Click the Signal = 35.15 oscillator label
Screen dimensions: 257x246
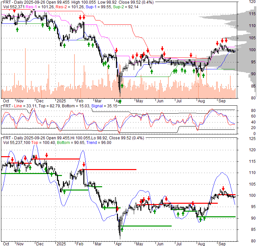[x=104, y=106]
